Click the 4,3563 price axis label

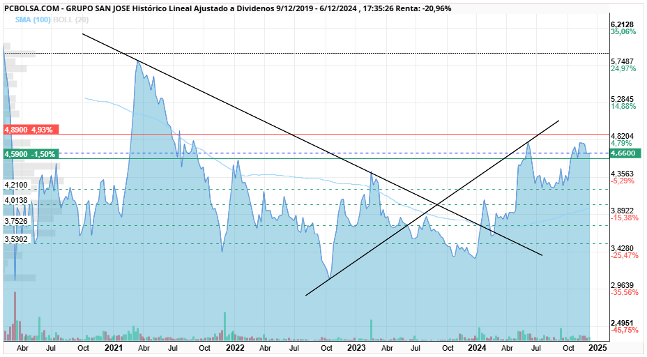click(x=622, y=174)
